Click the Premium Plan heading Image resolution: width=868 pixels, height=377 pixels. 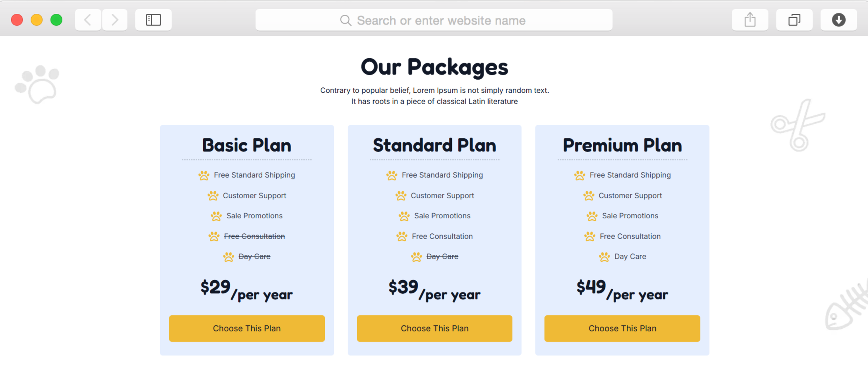[622, 145]
